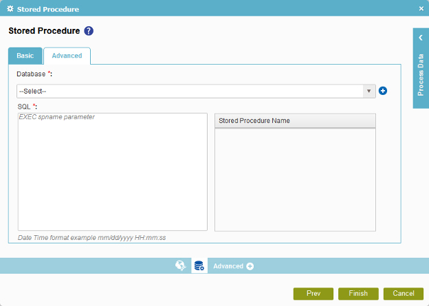
Task: Select the database configuration icon in bottom bar
Action: coord(199,265)
